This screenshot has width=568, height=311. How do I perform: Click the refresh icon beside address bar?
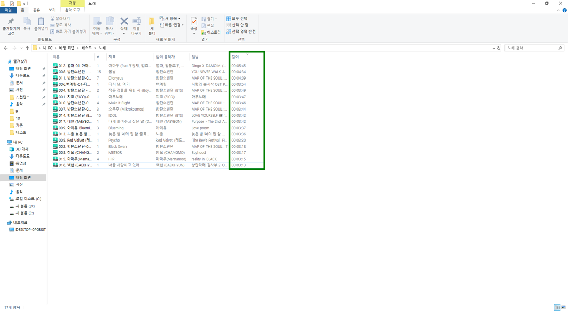tap(499, 48)
